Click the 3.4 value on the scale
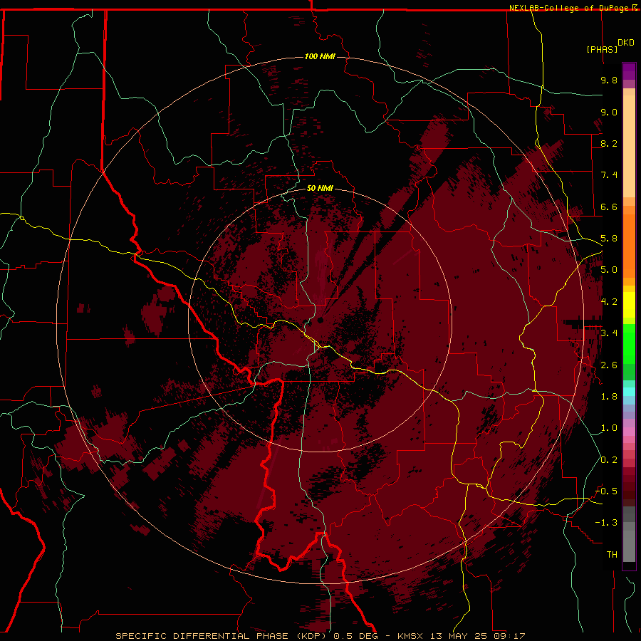The image size is (641, 641). pos(609,333)
